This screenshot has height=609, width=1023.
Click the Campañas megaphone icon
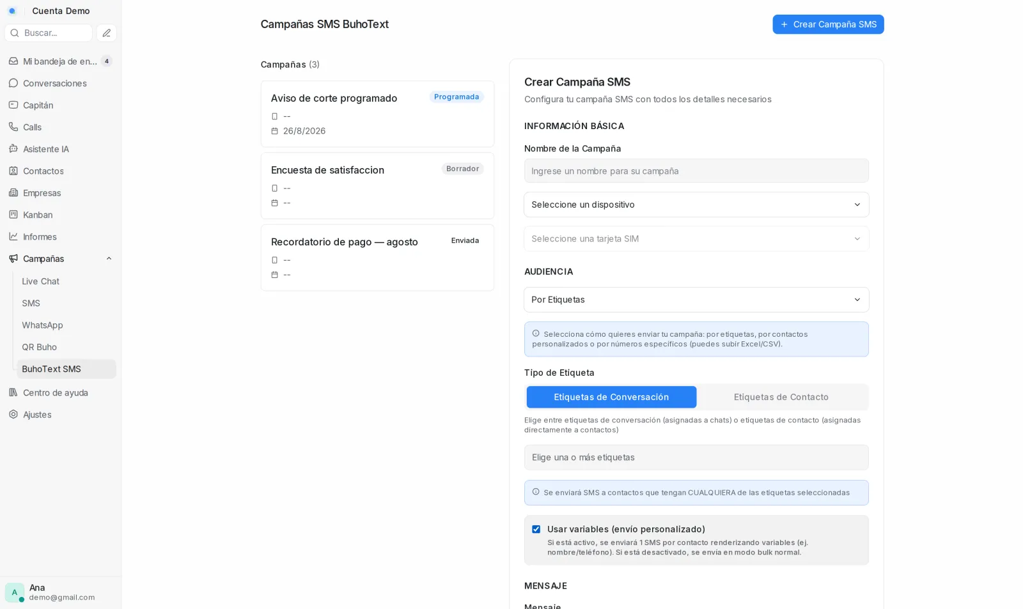(13, 258)
